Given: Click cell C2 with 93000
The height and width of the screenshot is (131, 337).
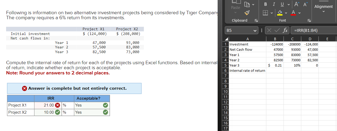Looking at the screenshot, I should (292, 49).
